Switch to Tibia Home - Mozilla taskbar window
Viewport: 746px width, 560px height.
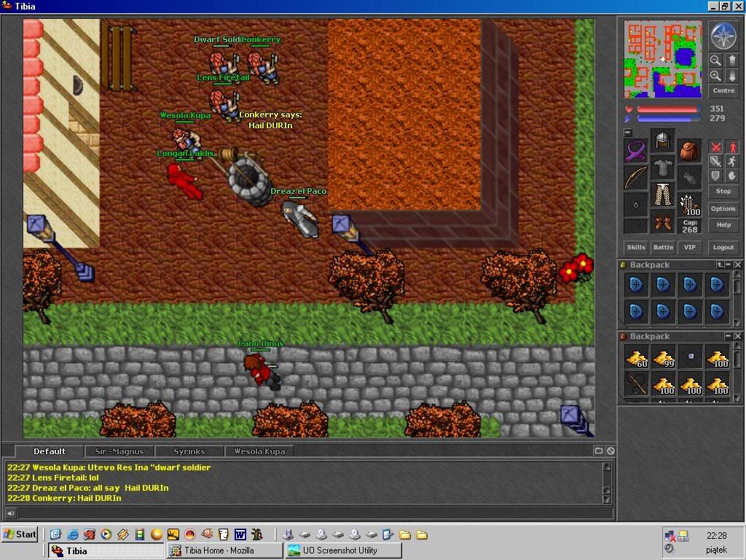(224, 551)
